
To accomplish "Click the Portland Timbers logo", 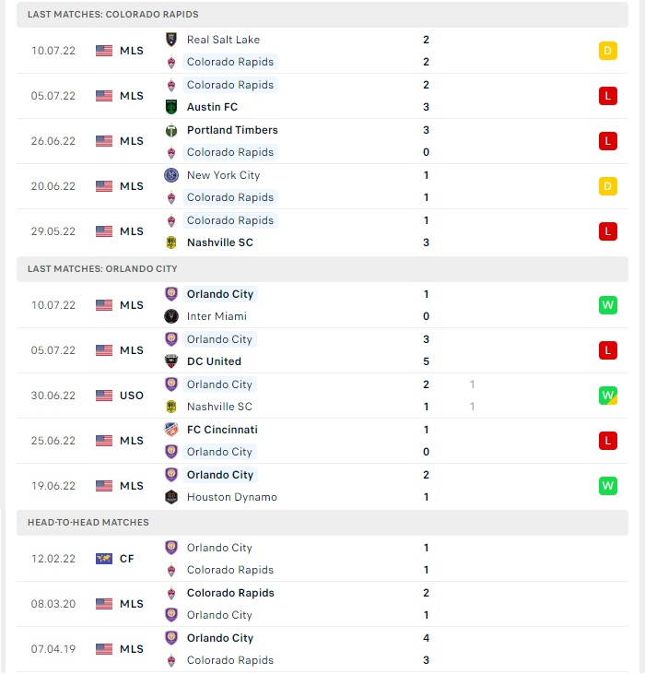I will [171, 130].
